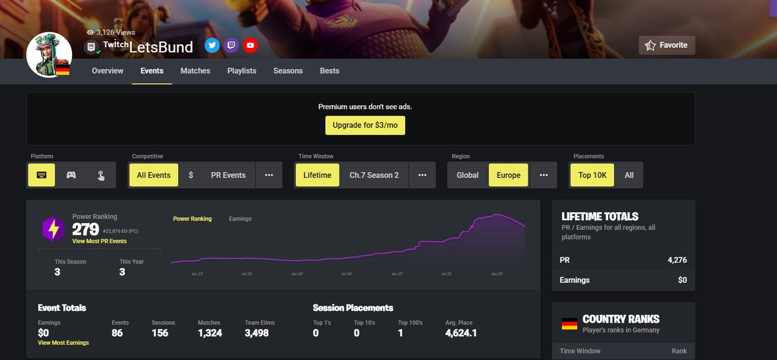
Task: Click the Jan 26' chart axis label
Action: click(497, 274)
